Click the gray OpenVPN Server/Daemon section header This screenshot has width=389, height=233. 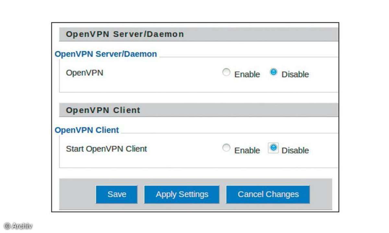point(199,34)
